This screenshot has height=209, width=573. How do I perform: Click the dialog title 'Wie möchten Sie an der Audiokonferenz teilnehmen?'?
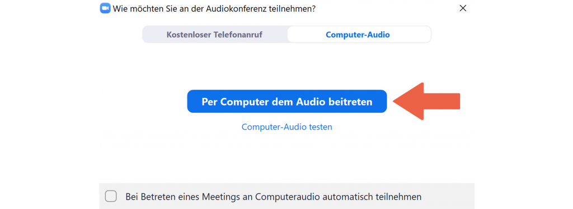[214, 9]
